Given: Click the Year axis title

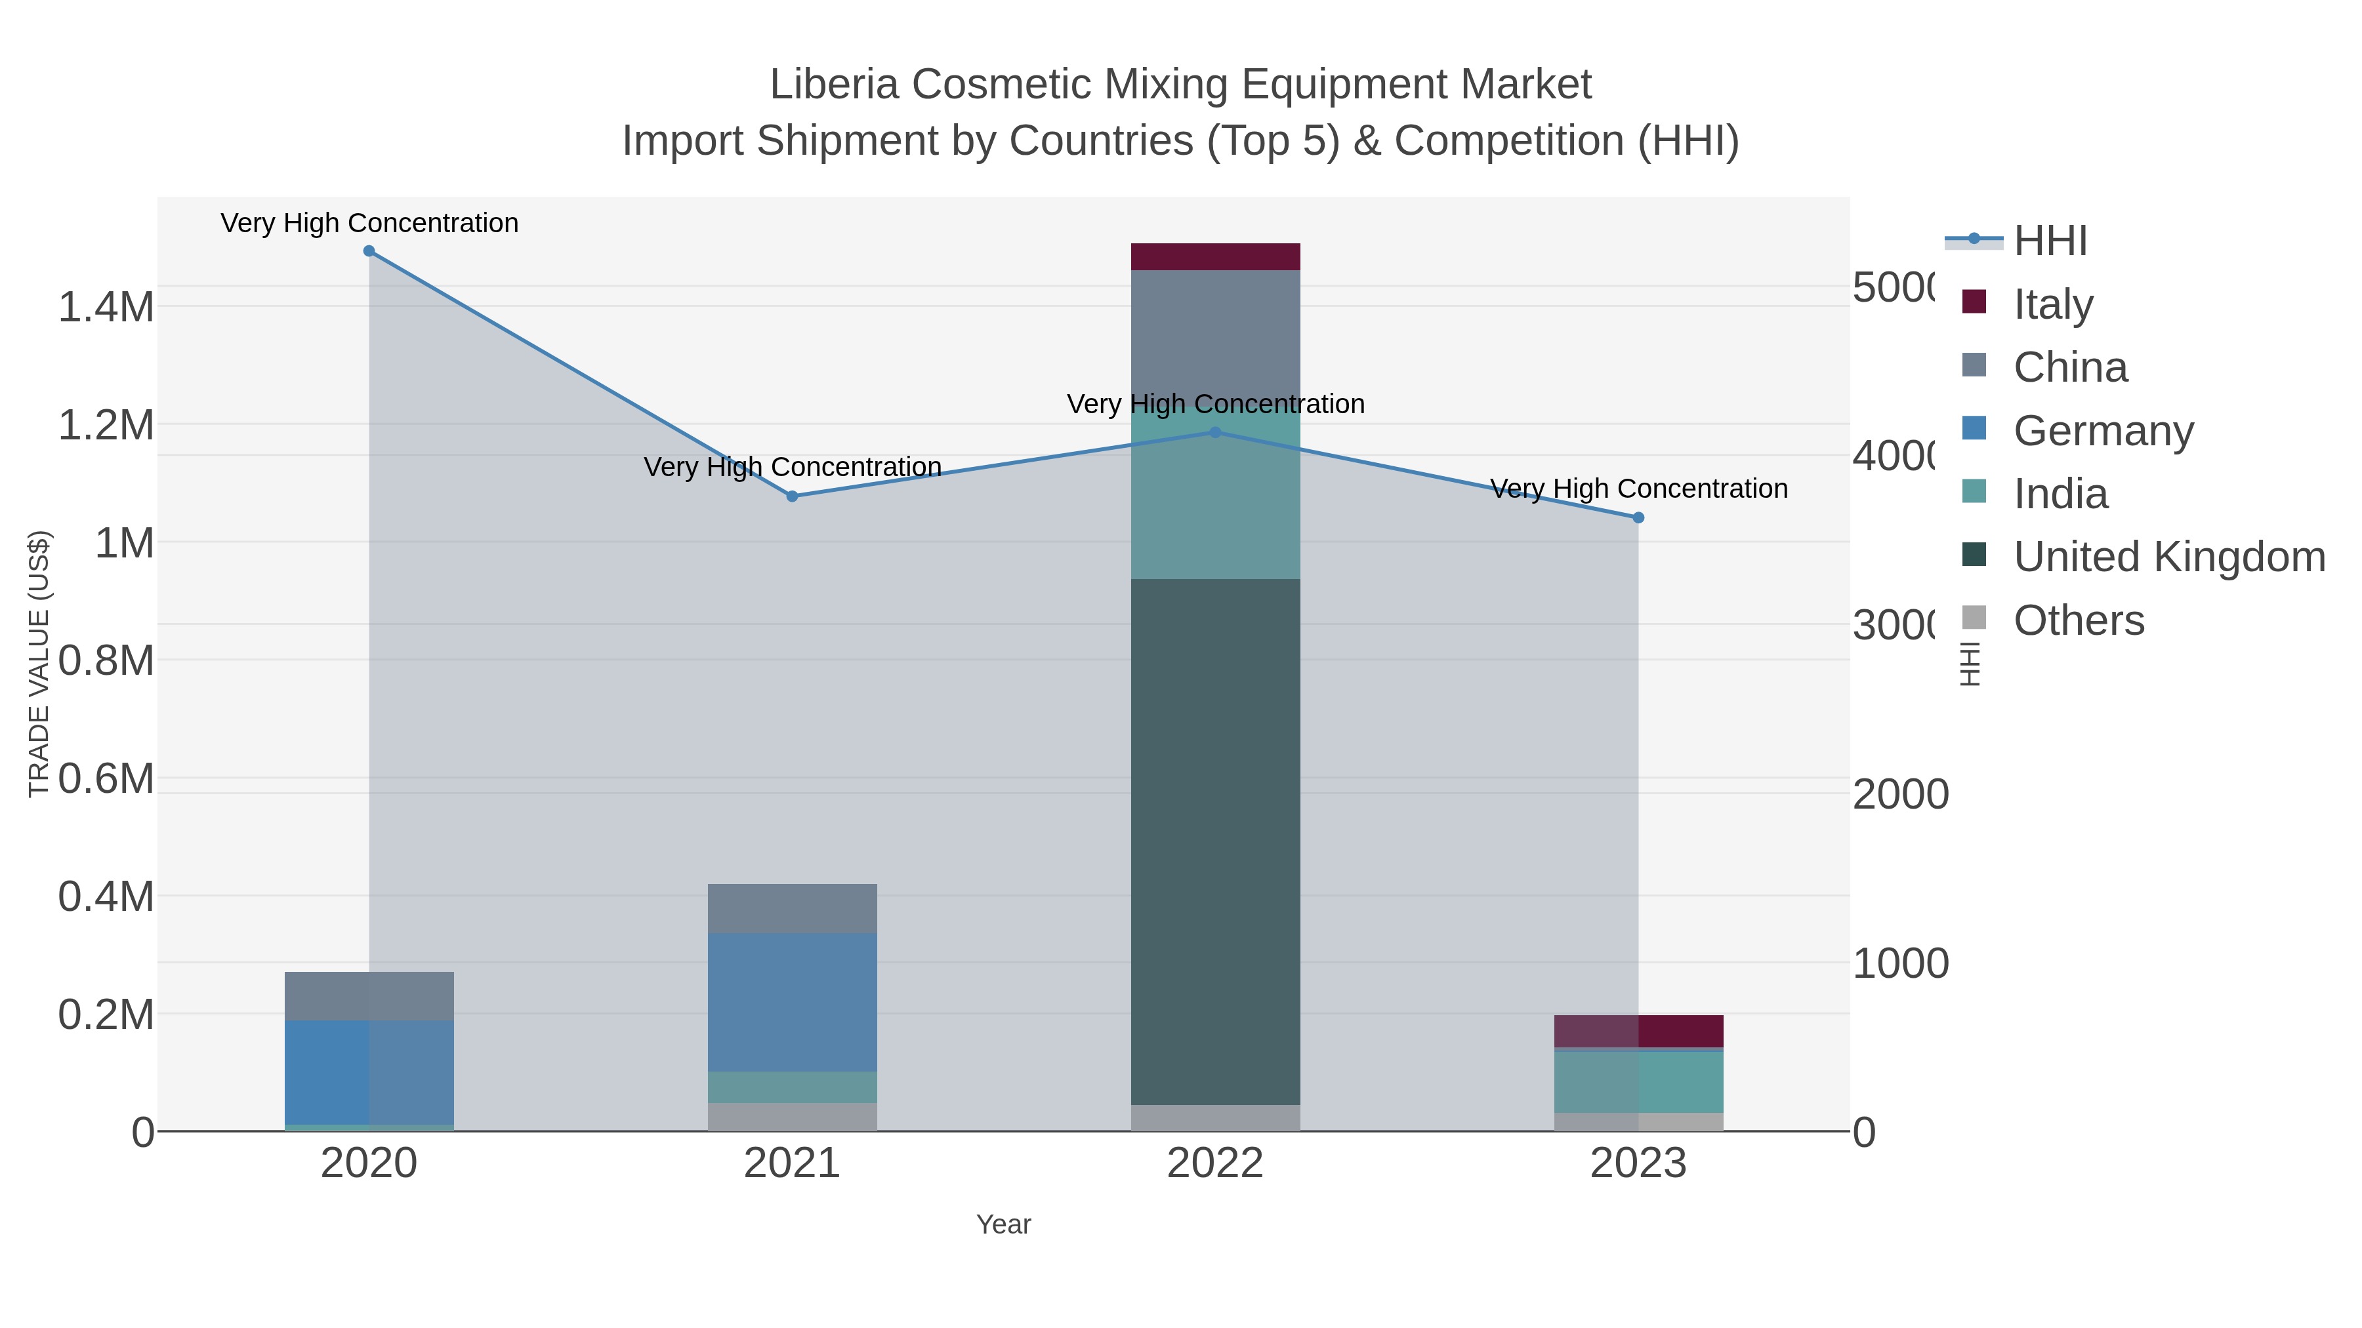Looking at the screenshot, I should click(1003, 1224).
